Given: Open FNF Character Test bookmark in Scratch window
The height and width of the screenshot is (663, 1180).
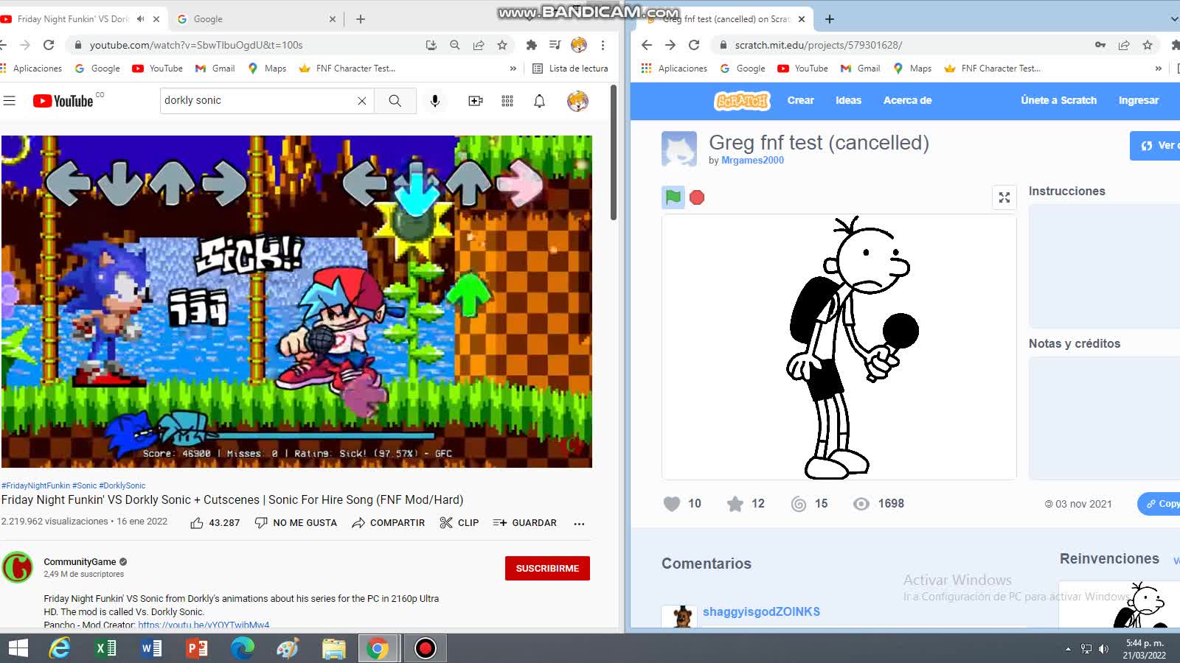Looking at the screenshot, I should pyautogui.click(x=992, y=69).
